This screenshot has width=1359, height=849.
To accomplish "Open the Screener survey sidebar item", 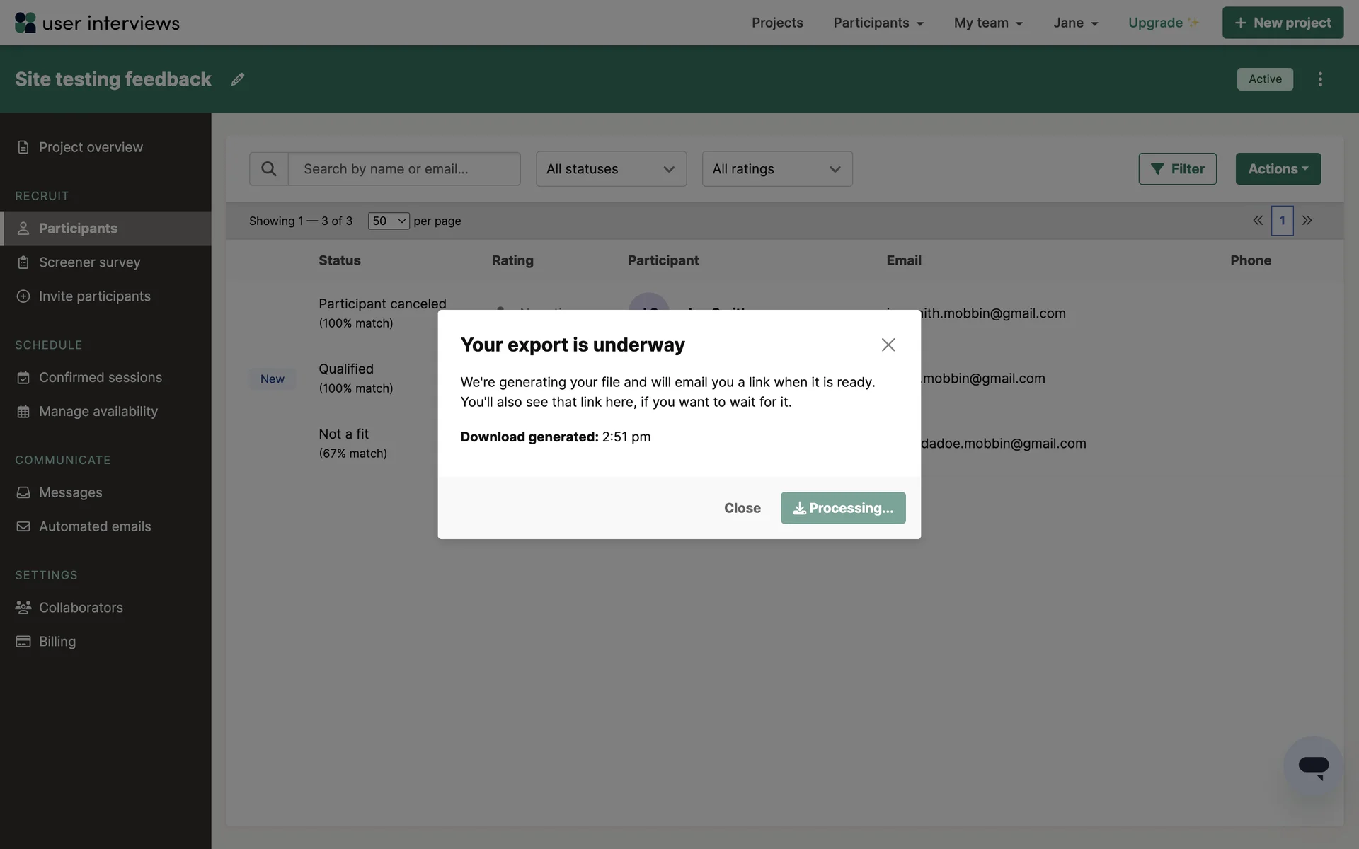I will click(x=90, y=262).
